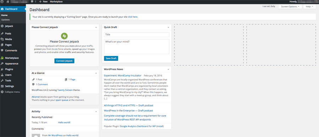
Task: Select Home in Dashboard submenu
Action: coord(4,15)
